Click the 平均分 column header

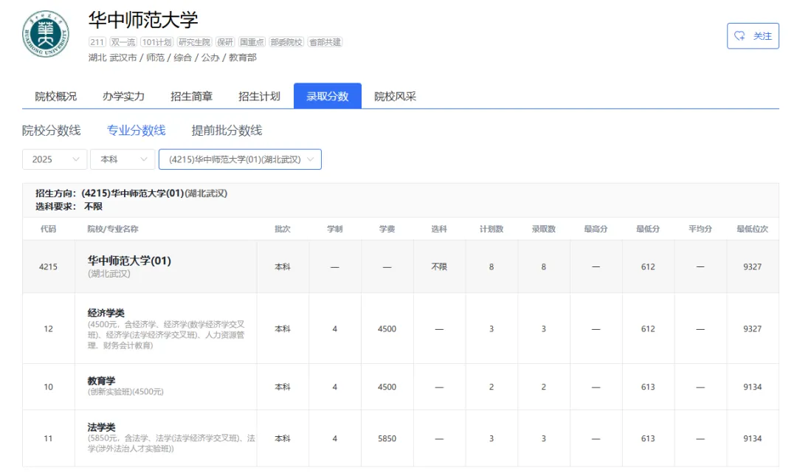click(x=700, y=229)
